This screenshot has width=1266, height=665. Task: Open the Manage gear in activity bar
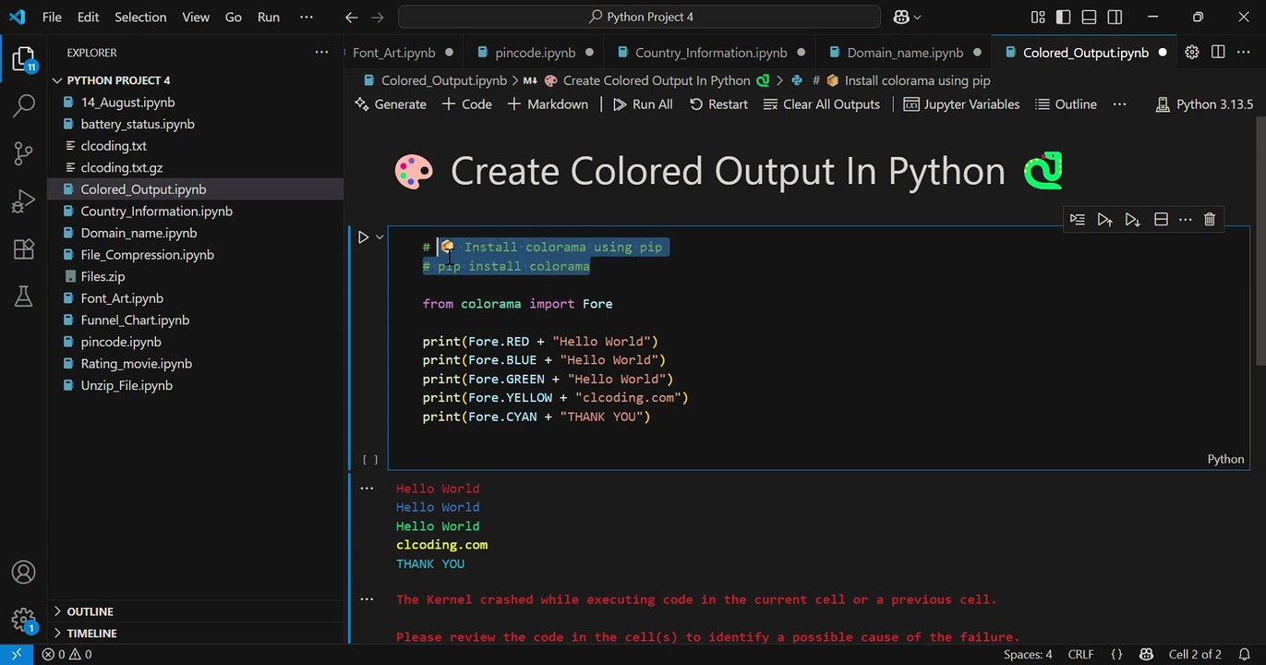pyautogui.click(x=23, y=619)
